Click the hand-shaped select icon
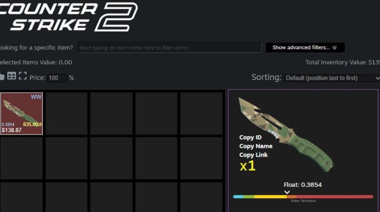The image size is (380, 212). 2,76
